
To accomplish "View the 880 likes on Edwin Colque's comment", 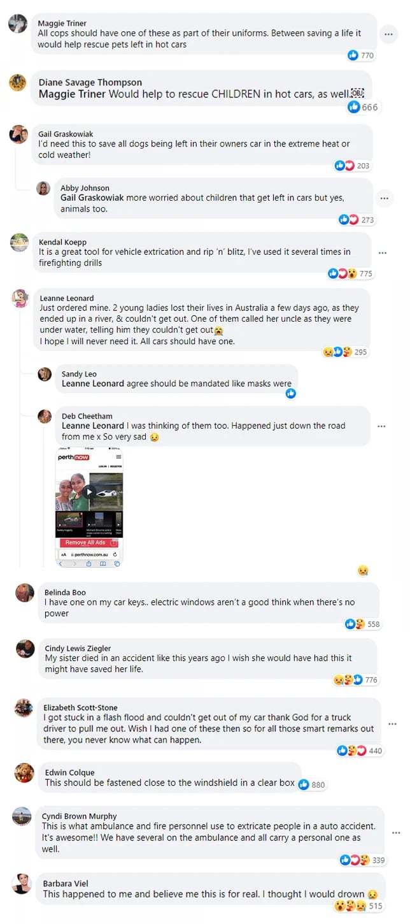I will click(311, 784).
